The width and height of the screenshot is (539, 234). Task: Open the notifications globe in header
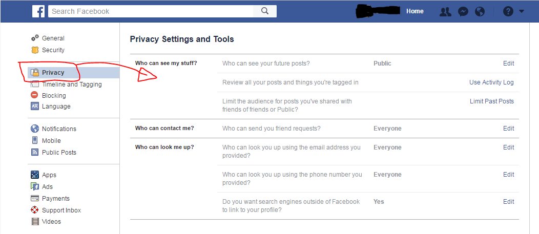pos(480,12)
